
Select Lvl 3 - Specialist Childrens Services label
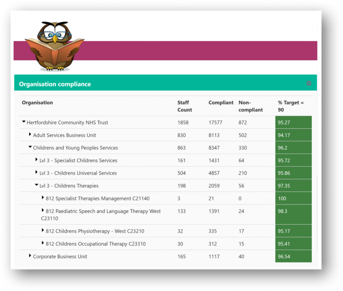click(78, 161)
